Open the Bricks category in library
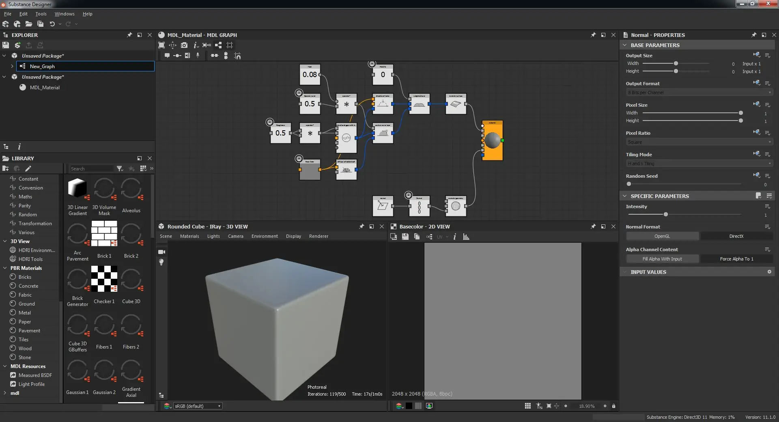Image resolution: width=779 pixels, height=422 pixels. (25, 277)
